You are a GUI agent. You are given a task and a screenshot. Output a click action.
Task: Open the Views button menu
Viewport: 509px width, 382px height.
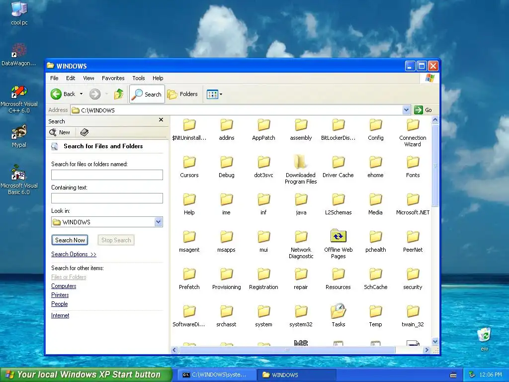(214, 94)
